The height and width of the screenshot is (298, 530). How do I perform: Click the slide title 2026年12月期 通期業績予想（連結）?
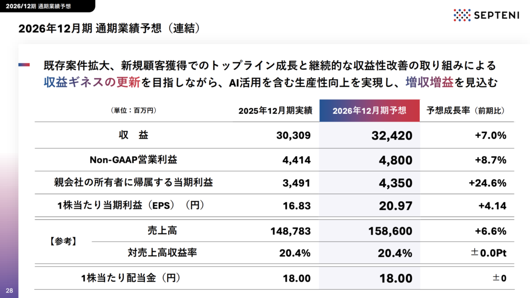pyautogui.click(x=109, y=28)
